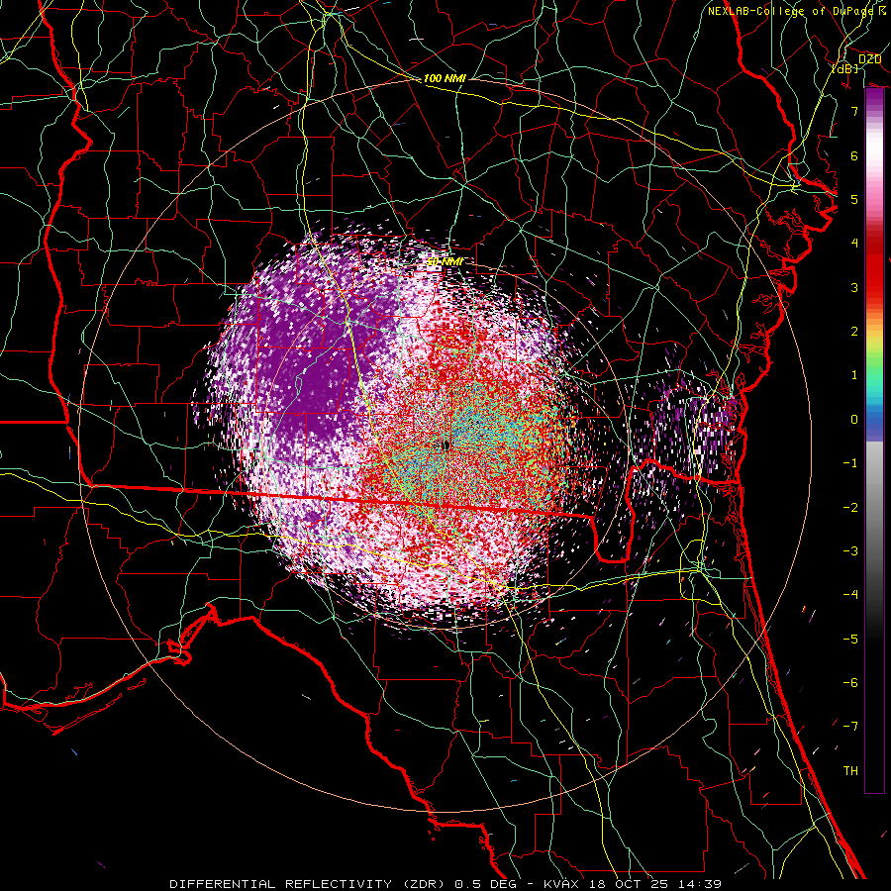
Task: Click the DZD product label above color scale
Action: point(869,59)
